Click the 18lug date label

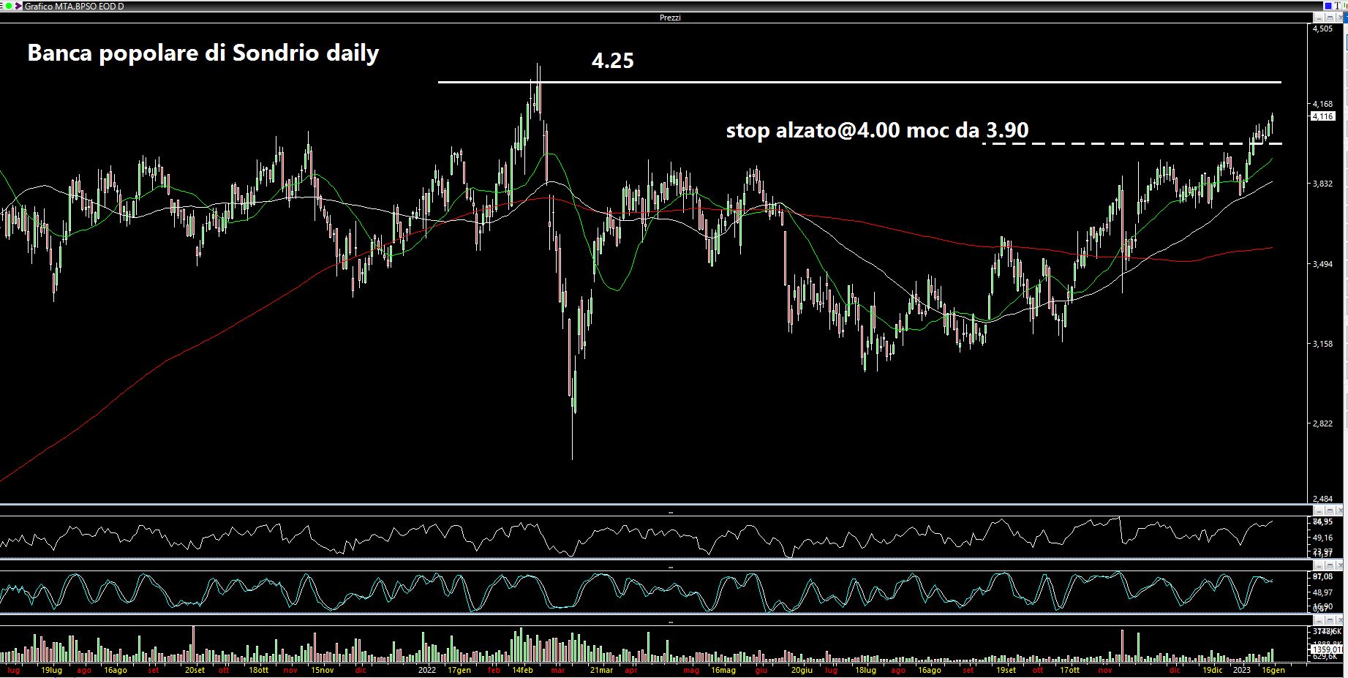coord(865,670)
